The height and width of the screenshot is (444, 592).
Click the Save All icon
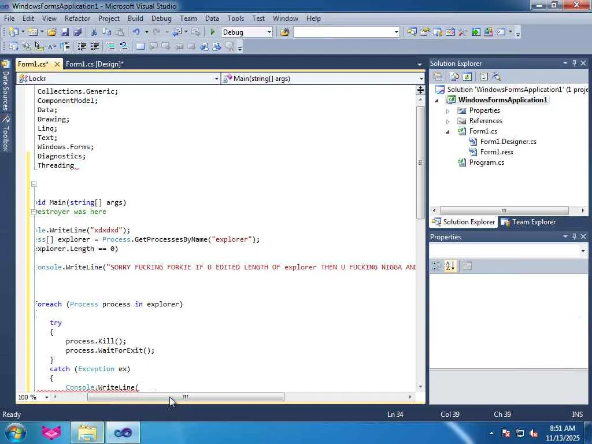tap(78, 32)
